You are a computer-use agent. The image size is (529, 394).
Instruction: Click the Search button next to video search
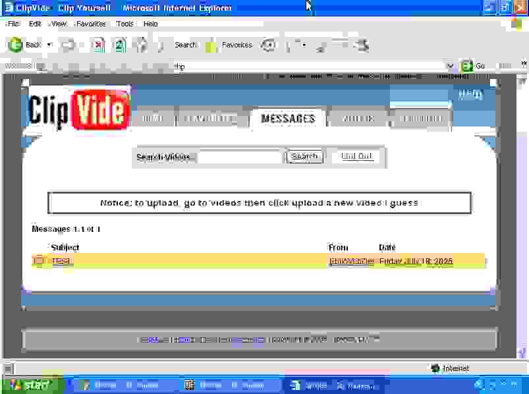(304, 157)
